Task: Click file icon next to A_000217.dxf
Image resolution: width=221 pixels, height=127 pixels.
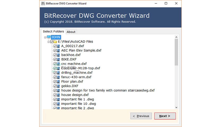Action: [x=58, y=46]
